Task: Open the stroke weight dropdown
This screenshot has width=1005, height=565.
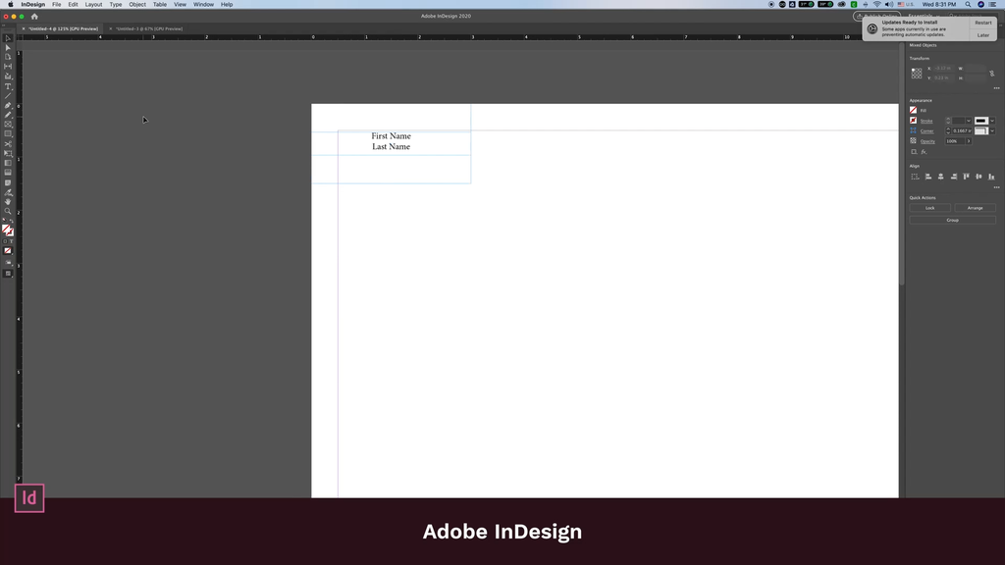Action: 969,121
